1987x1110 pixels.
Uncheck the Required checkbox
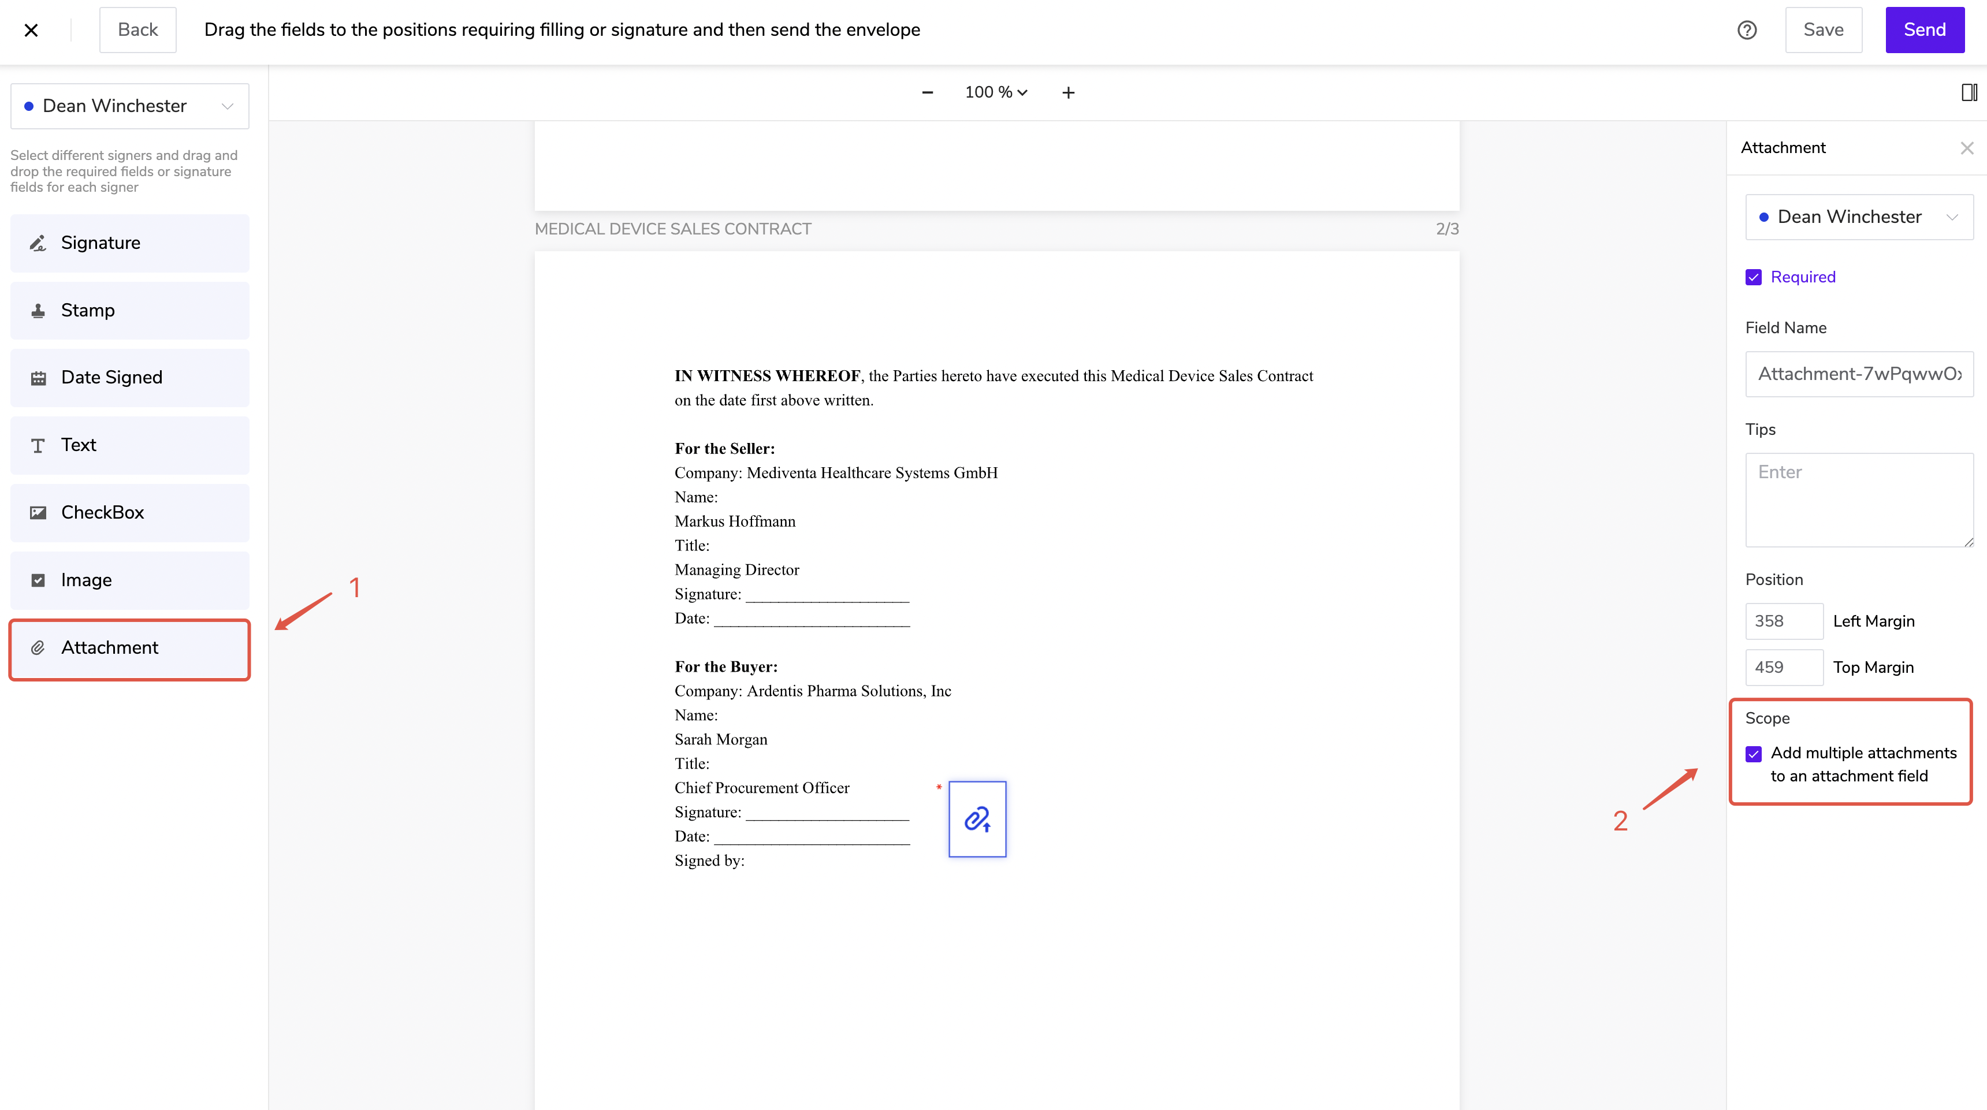[x=1753, y=277]
